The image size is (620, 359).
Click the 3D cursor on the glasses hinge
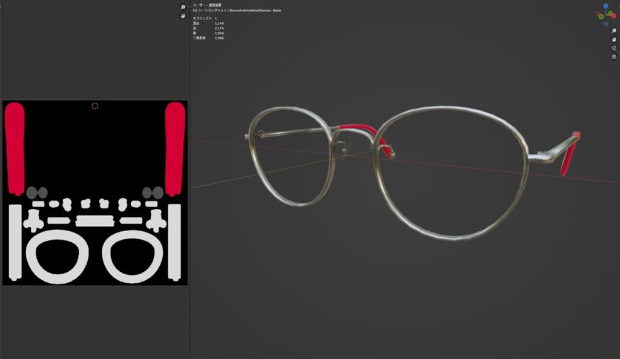pos(262,134)
